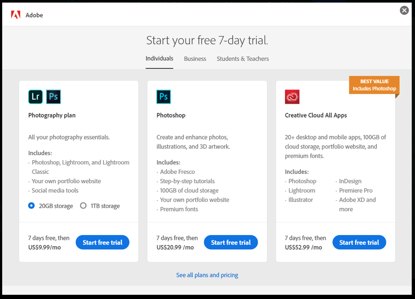415x299 pixels.
Task: Click 'Step-by-step tutorials' list item
Action: click(x=187, y=181)
